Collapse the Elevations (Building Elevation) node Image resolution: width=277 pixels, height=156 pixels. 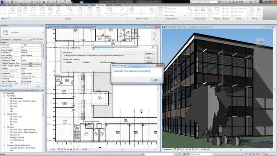pyautogui.click(x=4, y=145)
